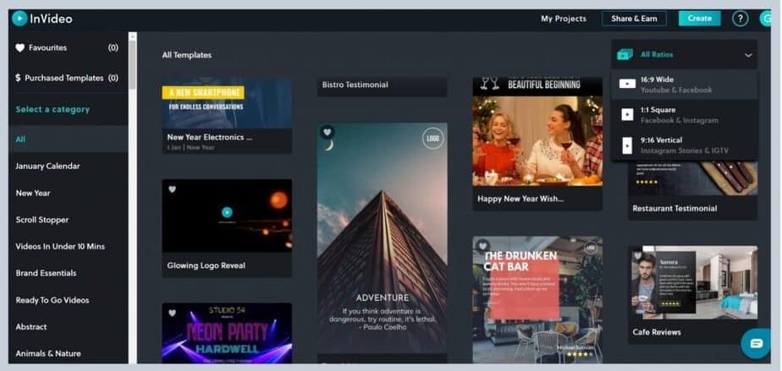
Task: Click the Favourites heart icon in sidebar
Action: click(x=20, y=48)
